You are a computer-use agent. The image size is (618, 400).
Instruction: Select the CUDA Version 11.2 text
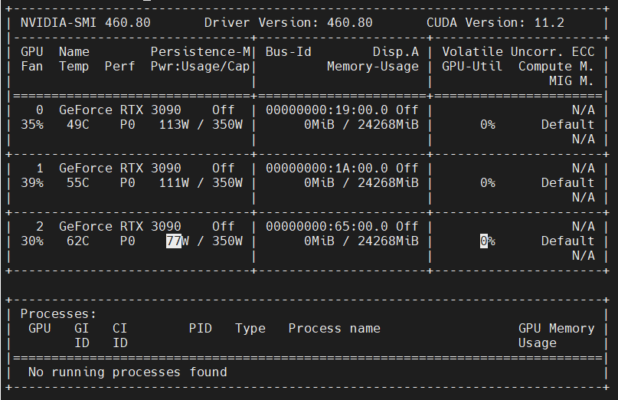[x=495, y=22]
